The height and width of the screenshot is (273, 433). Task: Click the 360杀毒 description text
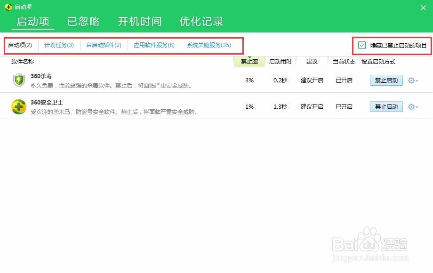(x=111, y=86)
